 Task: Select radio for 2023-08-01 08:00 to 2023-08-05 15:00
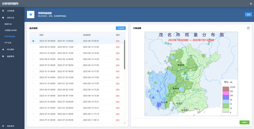pyautogui.click(x=33, y=90)
